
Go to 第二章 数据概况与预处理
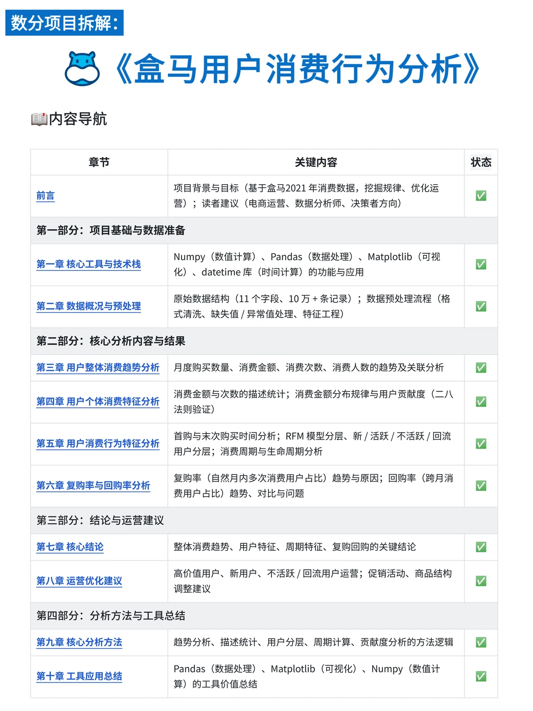[x=89, y=307]
